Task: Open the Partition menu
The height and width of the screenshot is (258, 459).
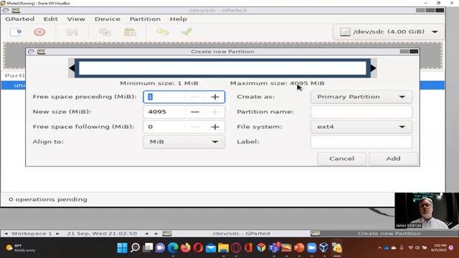Action: (145, 19)
